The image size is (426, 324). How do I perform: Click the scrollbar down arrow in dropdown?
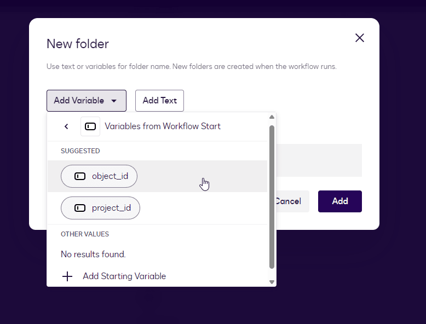pos(272,282)
